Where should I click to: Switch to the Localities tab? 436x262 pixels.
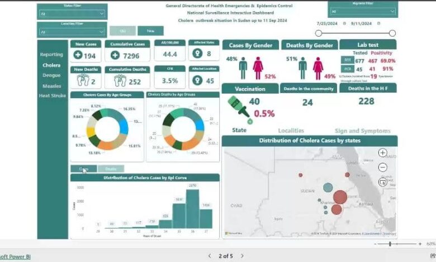[291, 130]
